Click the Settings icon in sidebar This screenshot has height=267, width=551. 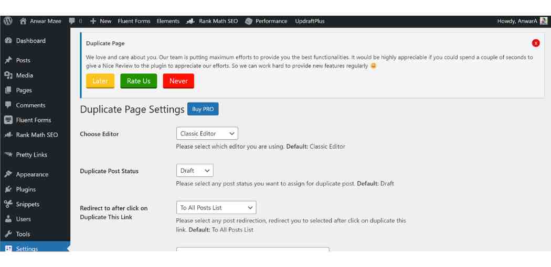(8, 248)
